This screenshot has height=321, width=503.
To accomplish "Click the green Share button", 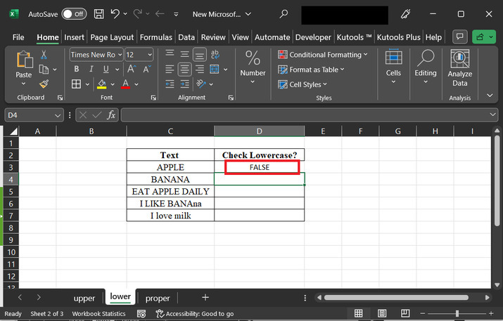I will pyautogui.click(x=484, y=37).
